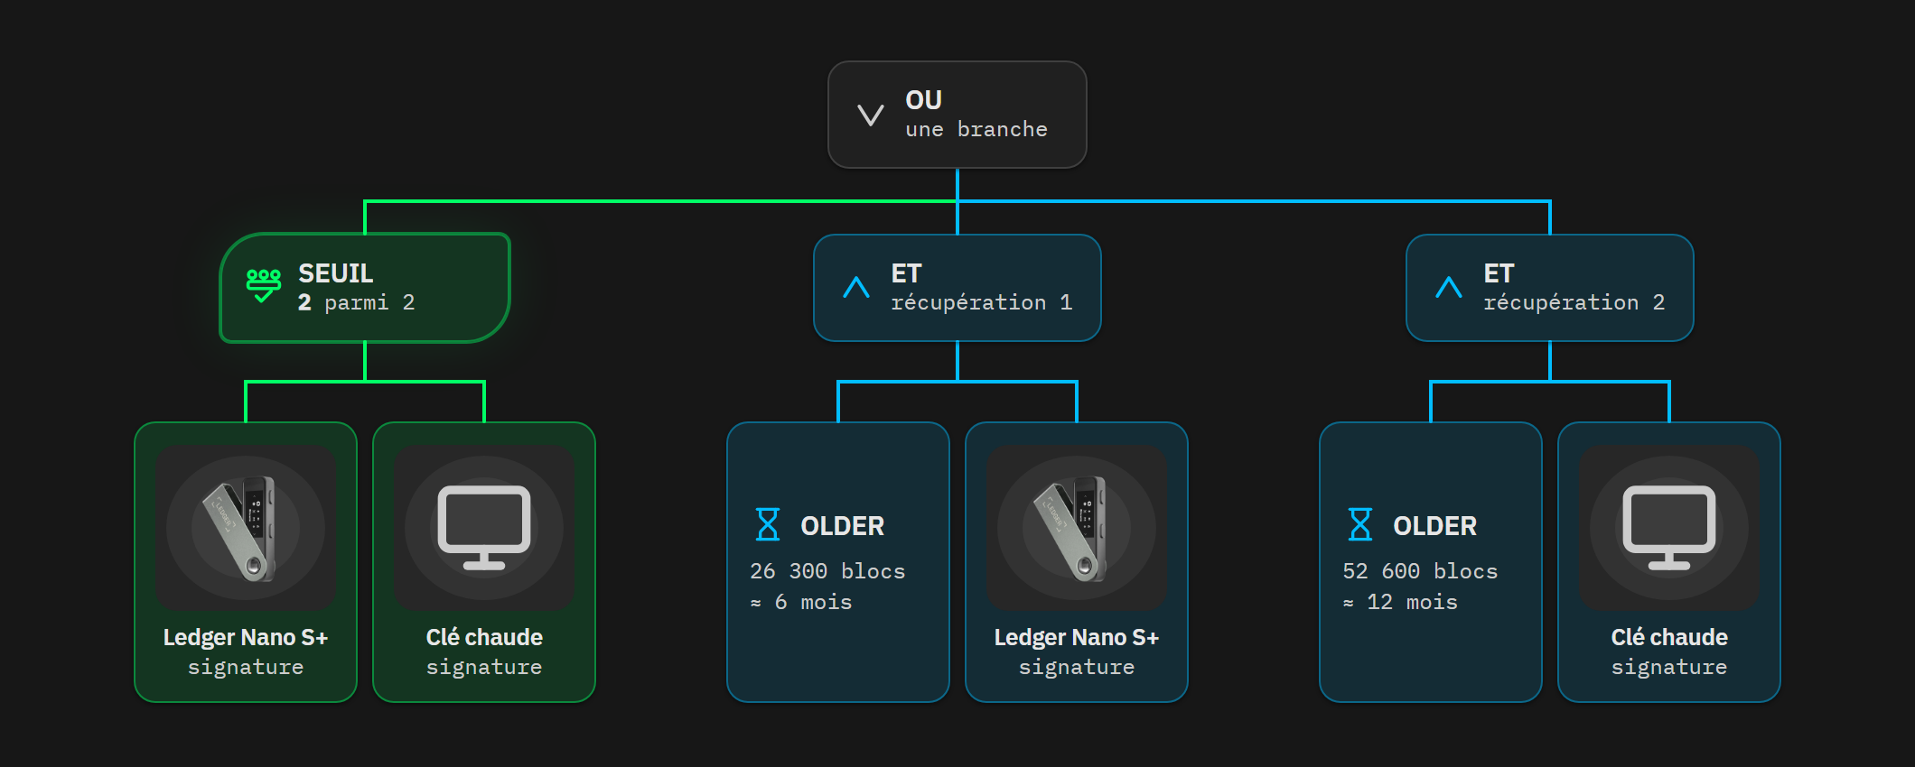Select the Ledger device image under the SEUIL branch
The image size is (1915, 767).
coord(246,528)
